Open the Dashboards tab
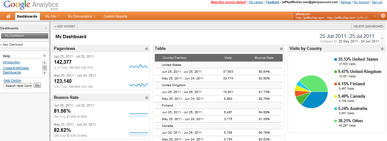The image size is (387, 141). tap(27, 16)
